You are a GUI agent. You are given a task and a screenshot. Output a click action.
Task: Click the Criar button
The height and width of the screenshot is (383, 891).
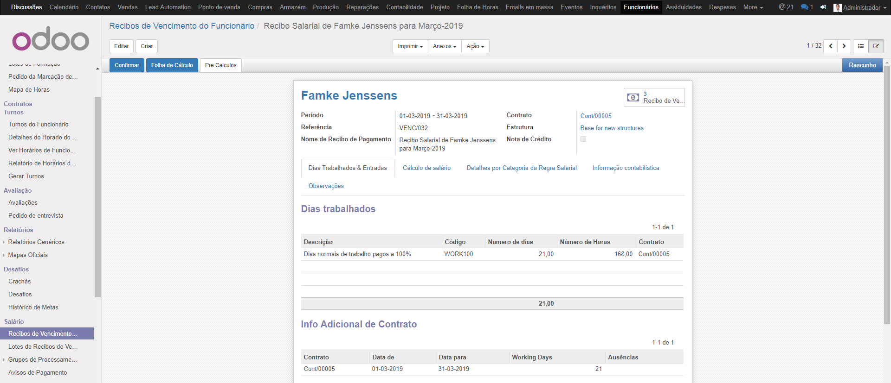coord(147,46)
